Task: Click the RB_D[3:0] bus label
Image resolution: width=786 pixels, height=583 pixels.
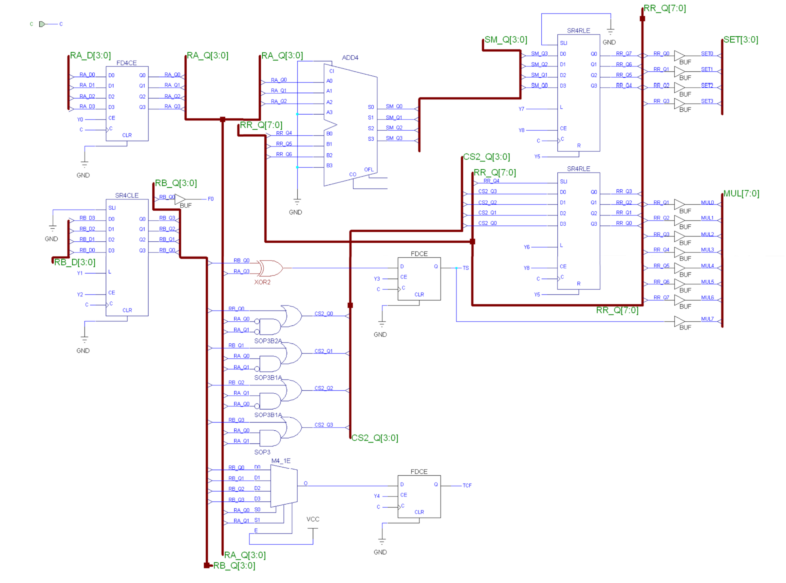Action: pyautogui.click(x=74, y=263)
